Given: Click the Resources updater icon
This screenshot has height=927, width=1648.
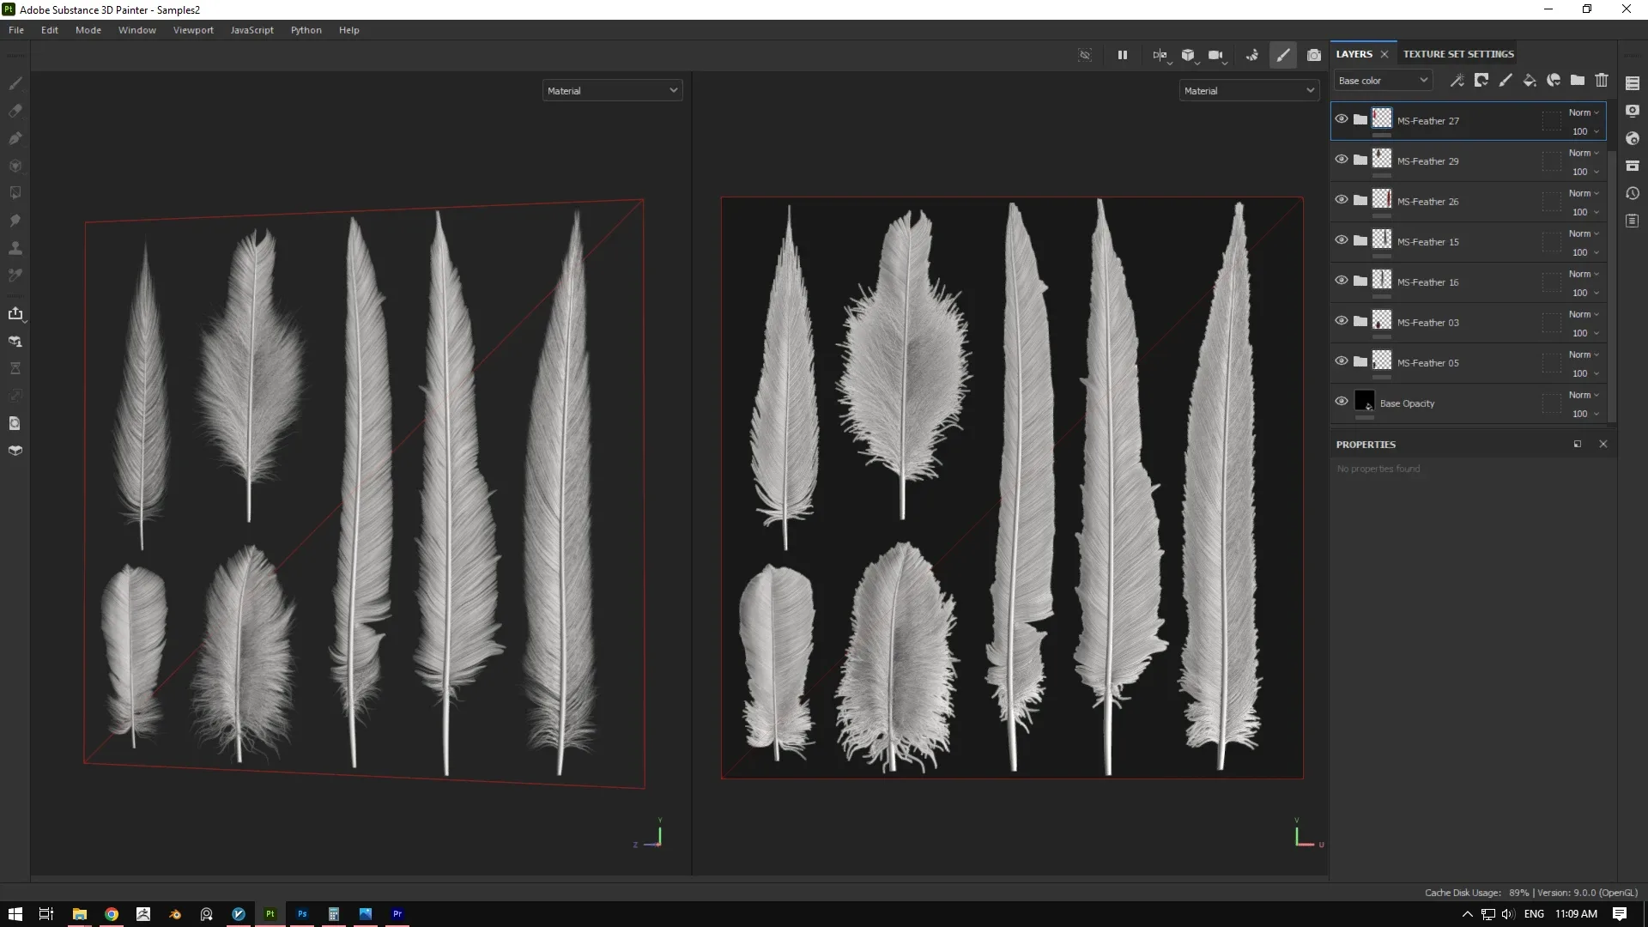Looking at the screenshot, I should [15, 423].
